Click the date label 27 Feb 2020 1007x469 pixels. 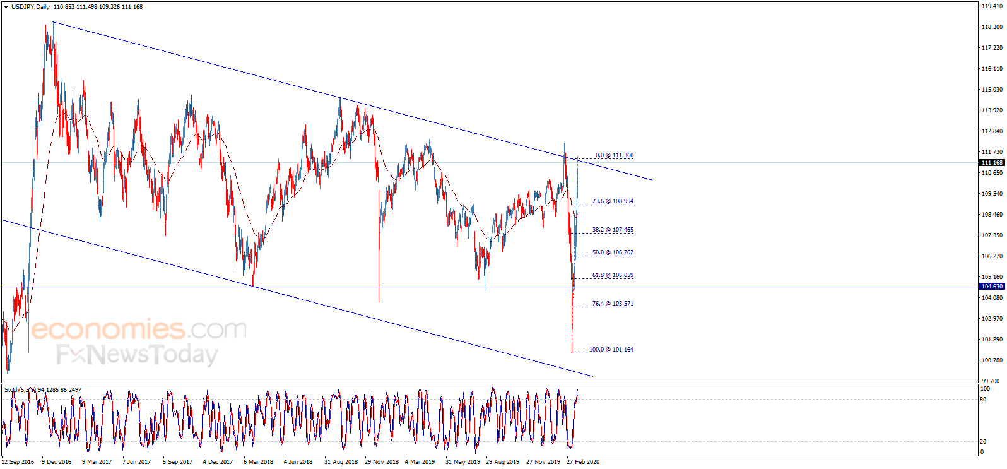[x=583, y=461]
